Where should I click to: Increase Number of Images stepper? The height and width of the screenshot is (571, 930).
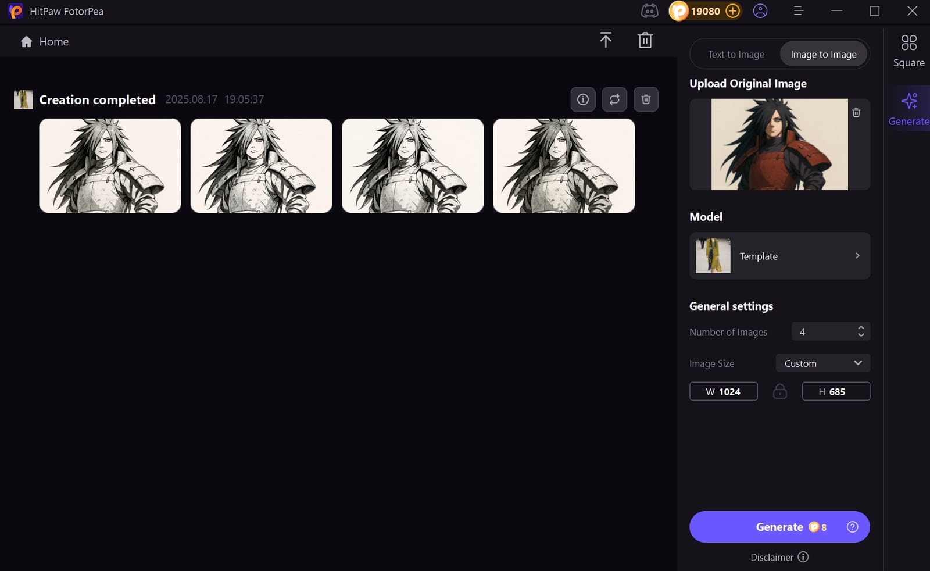(x=861, y=328)
